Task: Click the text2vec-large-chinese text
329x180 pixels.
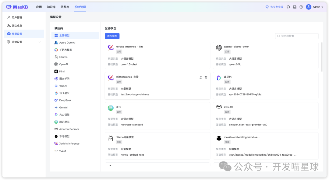Action: [135, 94]
